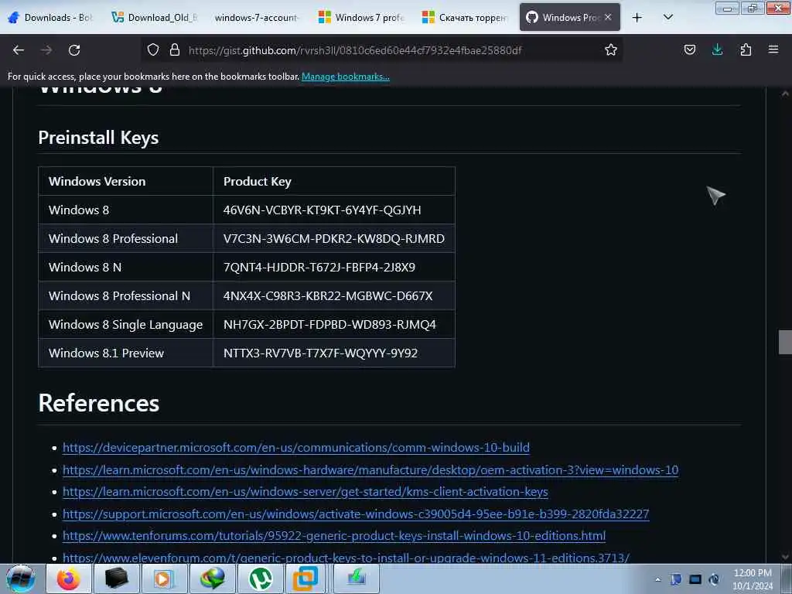Viewport: 792px width, 594px height.
Task: Switch to Download_Old tab
Action: coord(155,18)
